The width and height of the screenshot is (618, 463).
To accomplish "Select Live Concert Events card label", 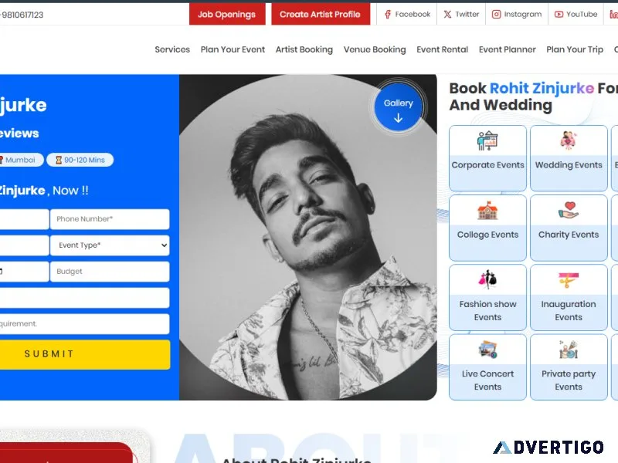I will (487, 380).
